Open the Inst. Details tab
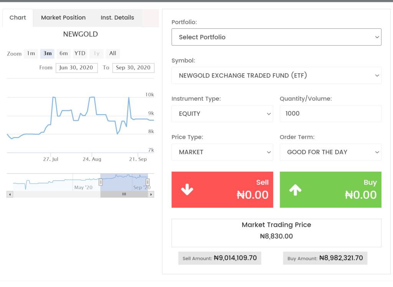The height and width of the screenshot is (287, 393). (x=117, y=18)
